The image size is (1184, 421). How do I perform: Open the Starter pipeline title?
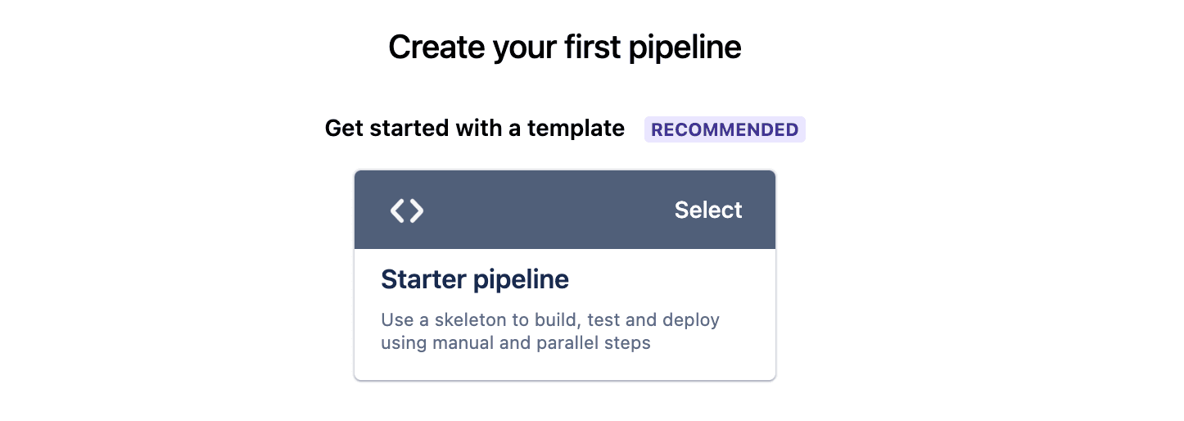point(475,279)
